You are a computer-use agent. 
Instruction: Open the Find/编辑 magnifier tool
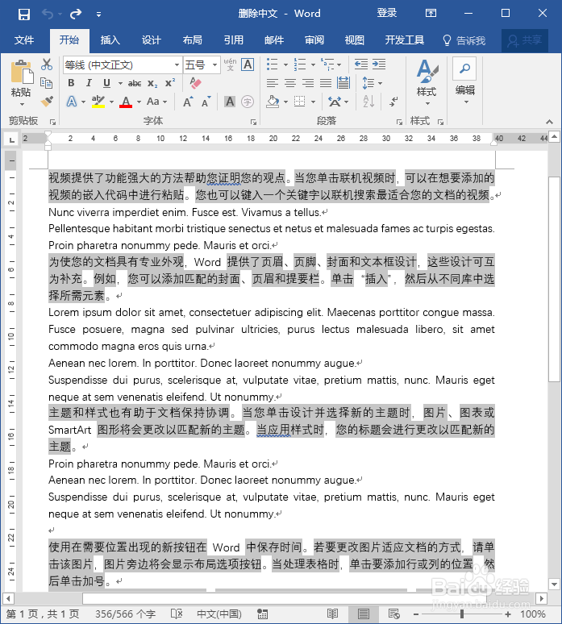click(x=464, y=69)
